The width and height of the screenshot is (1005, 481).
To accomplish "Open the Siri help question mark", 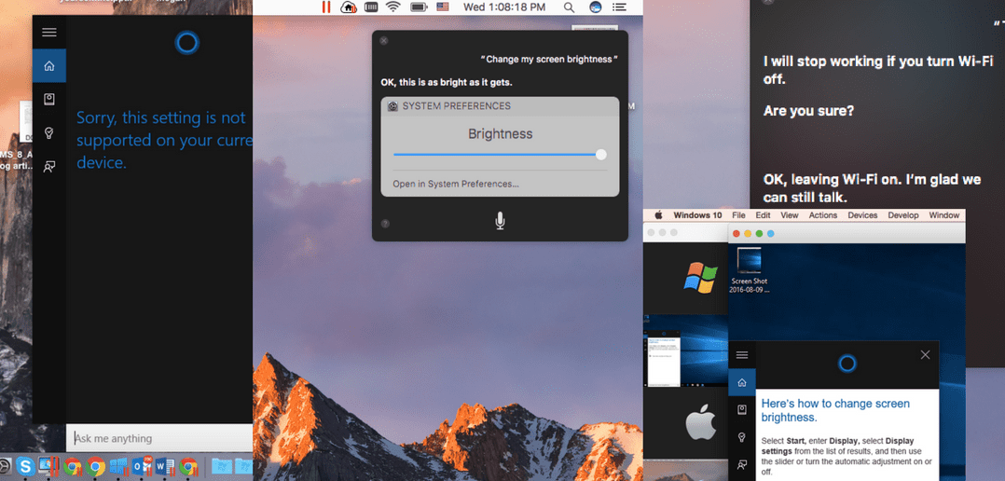I will (385, 224).
